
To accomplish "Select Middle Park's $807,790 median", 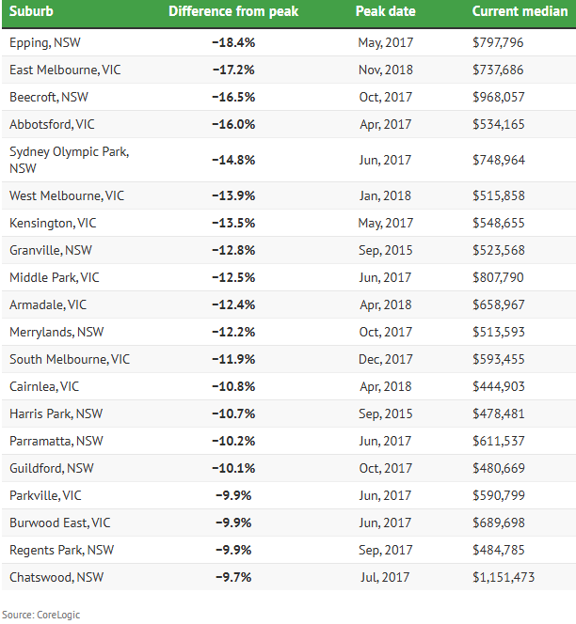I will pyautogui.click(x=498, y=278).
